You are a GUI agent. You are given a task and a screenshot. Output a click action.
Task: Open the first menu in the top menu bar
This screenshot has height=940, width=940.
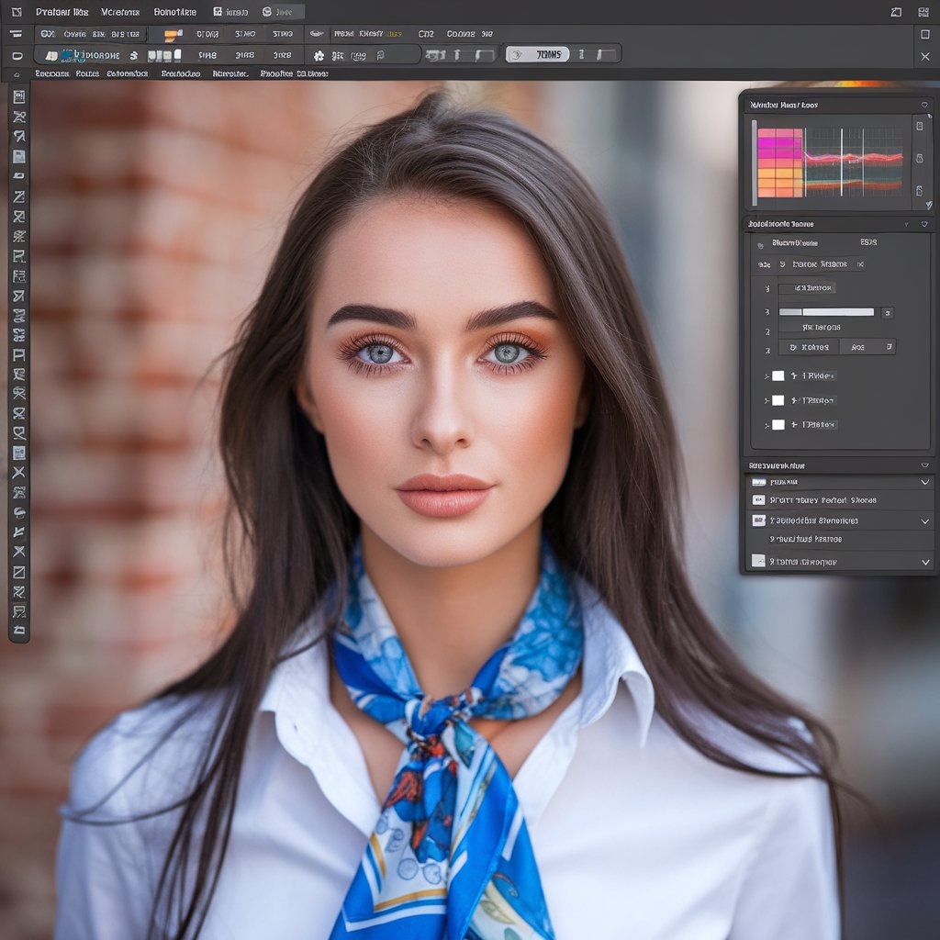coord(62,12)
